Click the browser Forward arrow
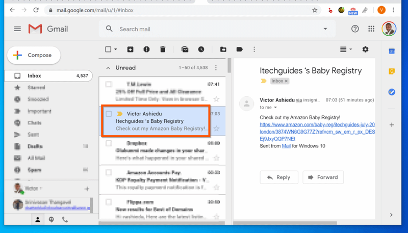Viewport: 408px width, 233px height. [x=24, y=10]
